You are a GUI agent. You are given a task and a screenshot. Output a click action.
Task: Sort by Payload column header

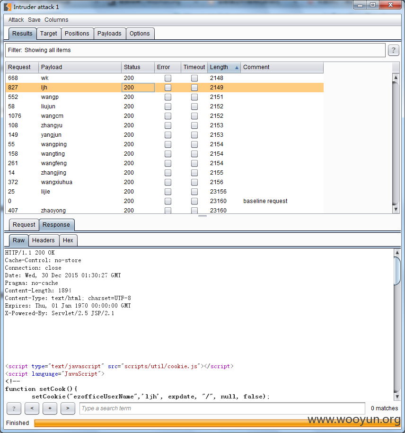[x=80, y=67]
